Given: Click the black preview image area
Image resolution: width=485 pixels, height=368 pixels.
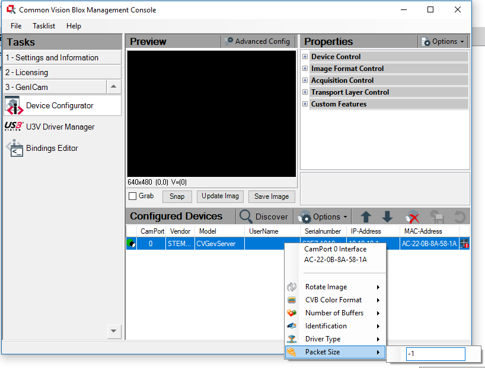Looking at the screenshot, I should (212, 114).
